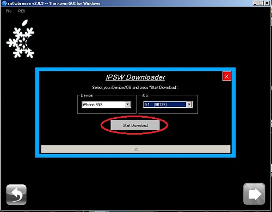Click the 0% download progress bar

[135, 149]
